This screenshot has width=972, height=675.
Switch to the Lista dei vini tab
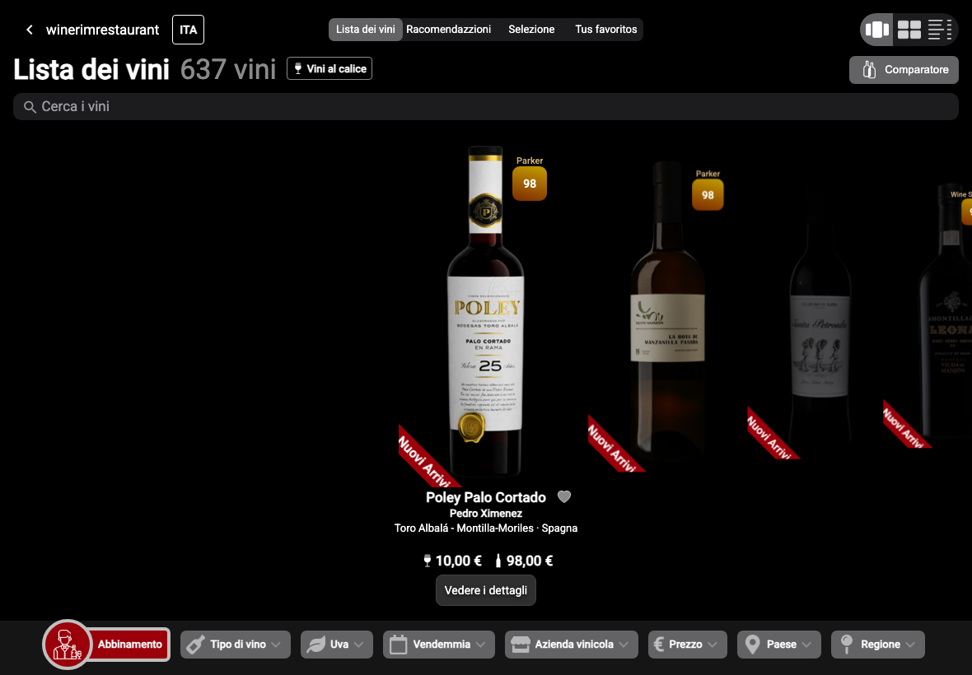(x=365, y=29)
